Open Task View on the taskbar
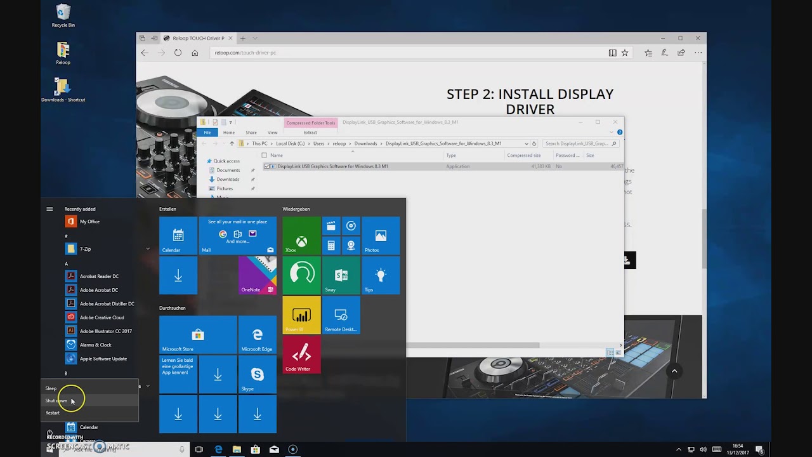Screen dimensions: 812x457 pos(199,449)
